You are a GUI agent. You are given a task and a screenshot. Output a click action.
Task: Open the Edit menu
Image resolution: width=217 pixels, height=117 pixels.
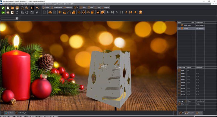[8, 4]
